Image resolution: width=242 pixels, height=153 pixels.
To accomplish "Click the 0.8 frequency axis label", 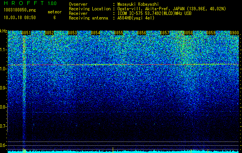I will [x=3, y=107].
